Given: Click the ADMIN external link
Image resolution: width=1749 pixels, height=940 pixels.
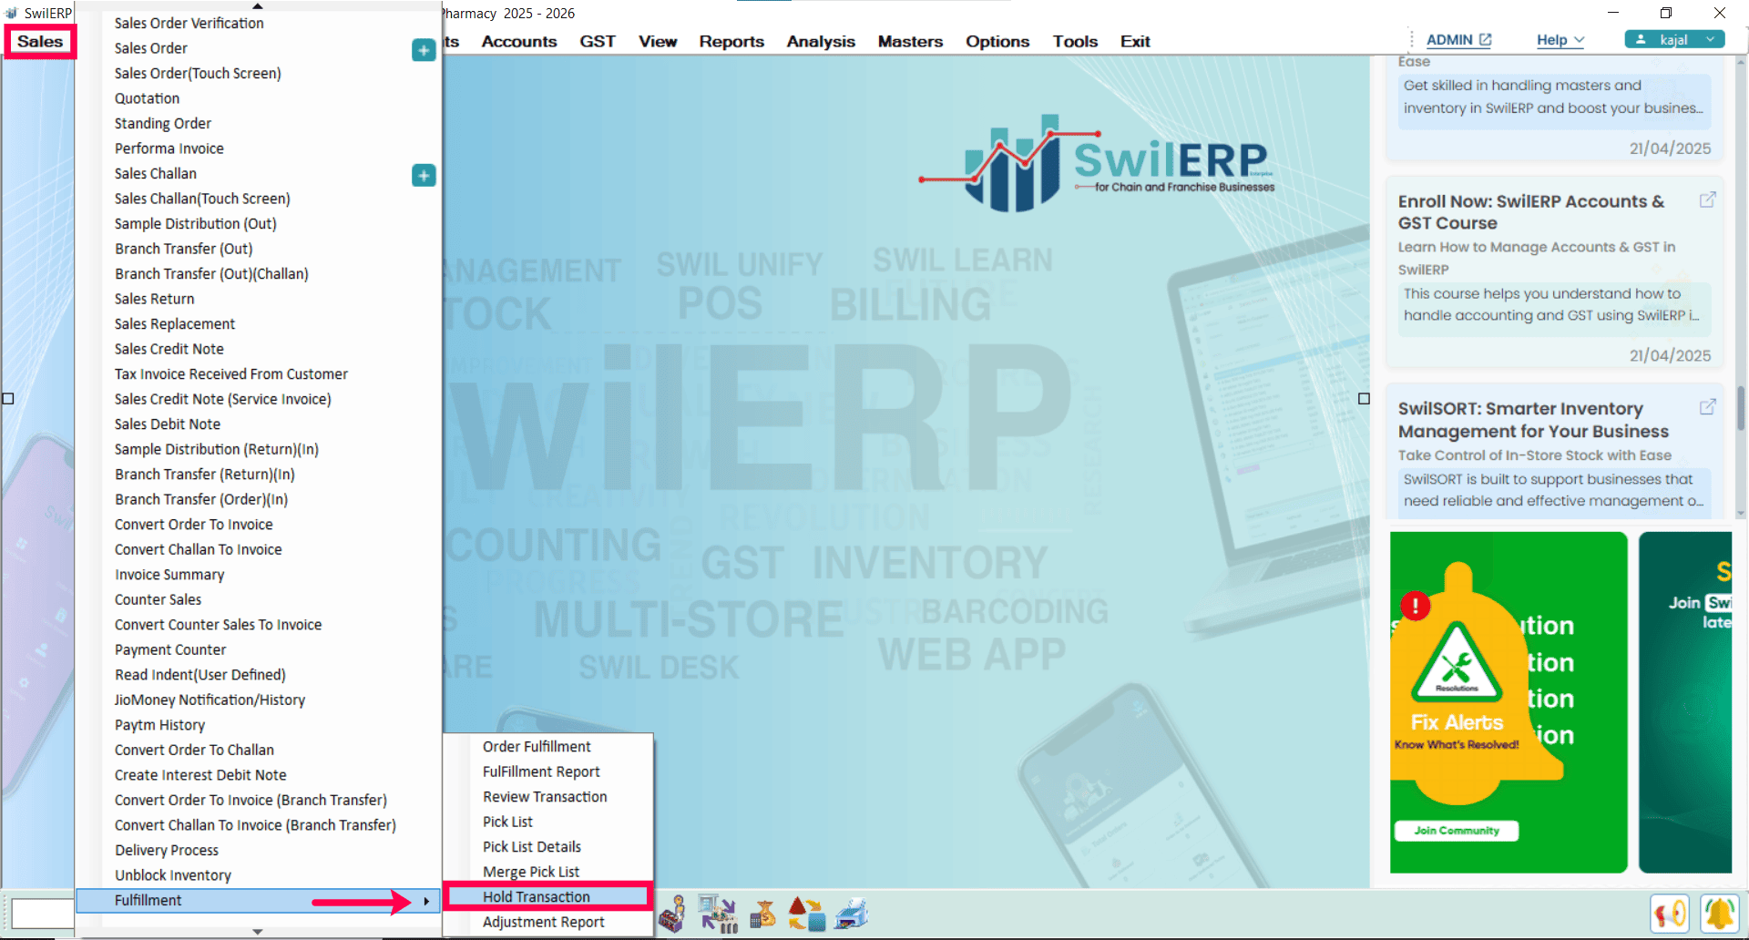Looking at the screenshot, I should point(1458,40).
